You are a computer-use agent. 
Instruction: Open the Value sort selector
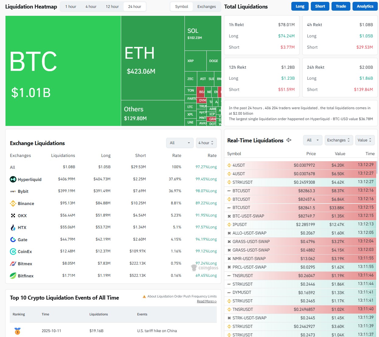click(x=364, y=140)
